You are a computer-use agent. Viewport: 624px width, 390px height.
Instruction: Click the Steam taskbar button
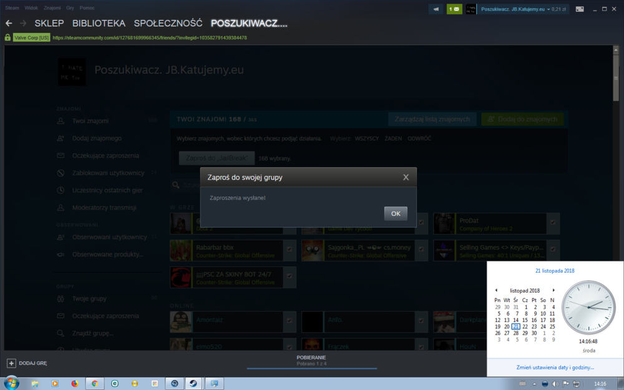193,384
